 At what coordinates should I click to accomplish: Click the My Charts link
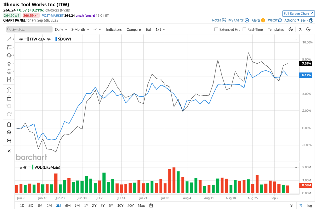pyautogui.click(x=236, y=20)
